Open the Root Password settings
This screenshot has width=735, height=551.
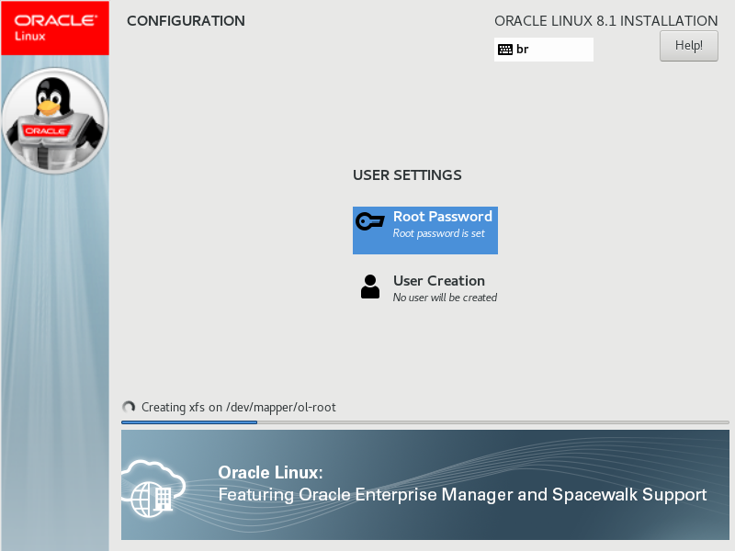pyautogui.click(x=425, y=231)
